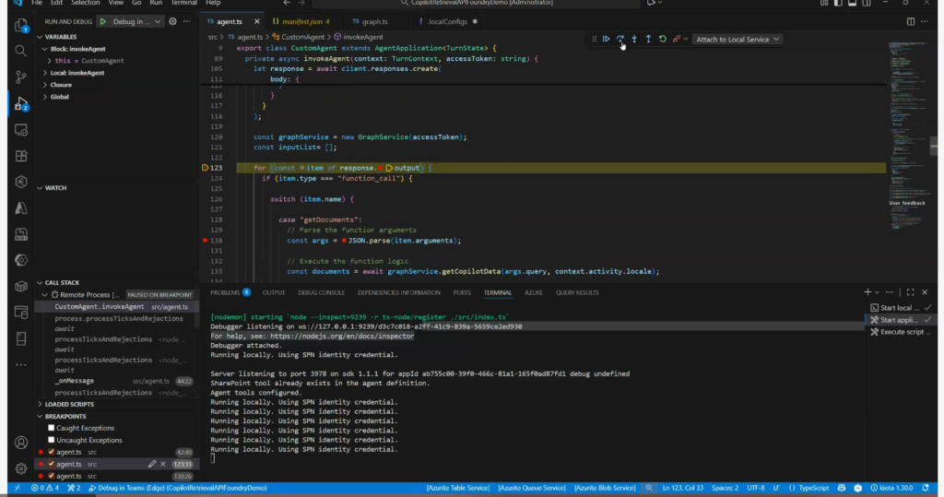Expand the Closure variables scope

[61, 84]
